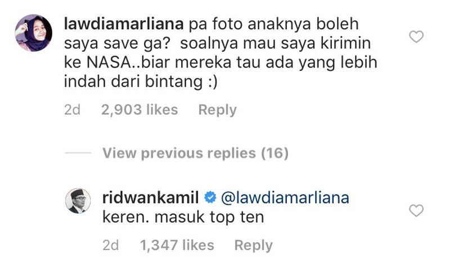Select the "keren. masuk top ten" reply text
The width and height of the screenshot is (450, 271).
click(x=183, y=217)
